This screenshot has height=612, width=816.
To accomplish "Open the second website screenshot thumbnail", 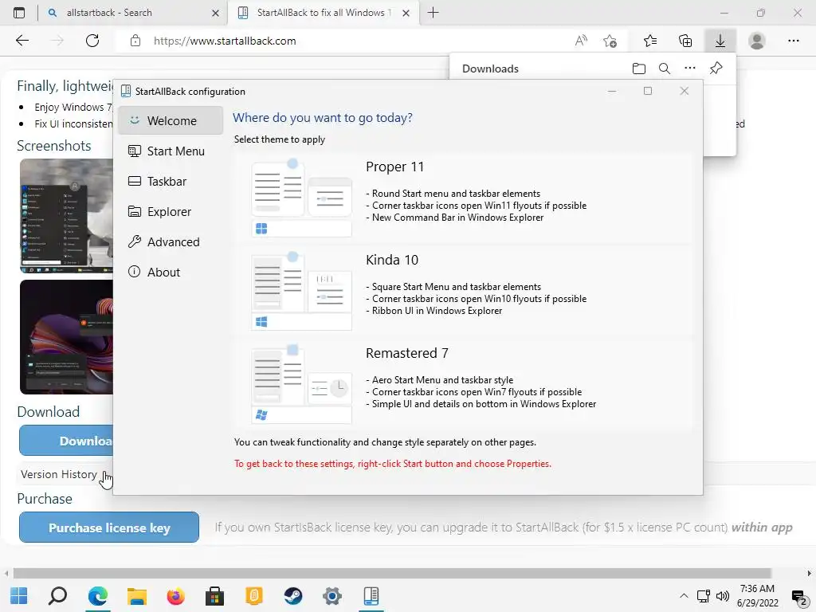I will [67, 337].
